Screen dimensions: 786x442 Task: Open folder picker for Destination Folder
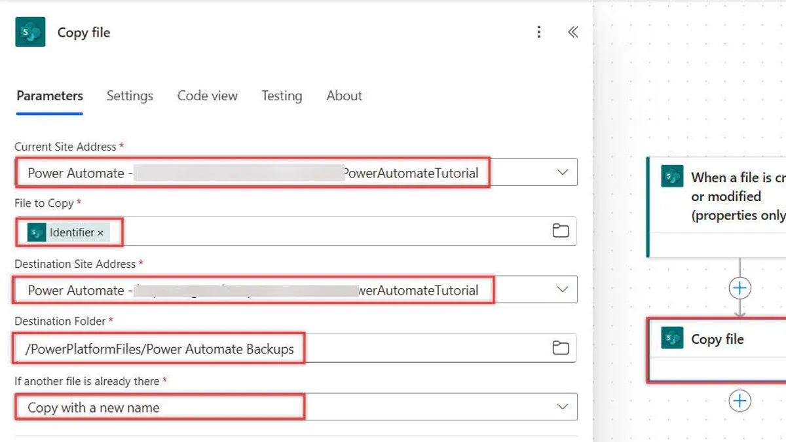coord(561,348)
